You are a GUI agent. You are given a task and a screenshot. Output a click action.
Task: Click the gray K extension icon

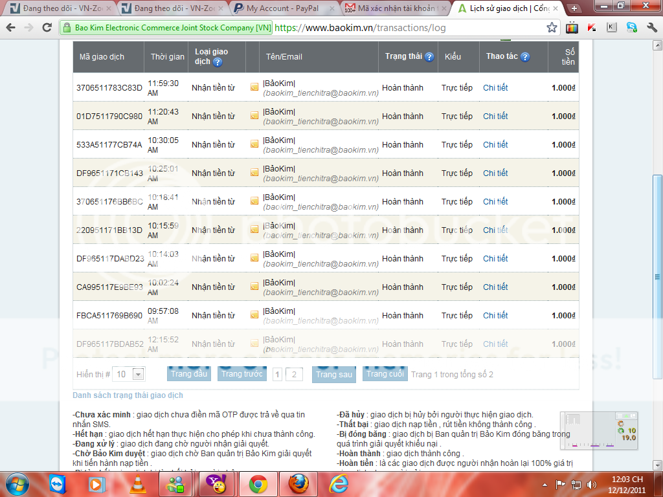[x=611, y=28]
